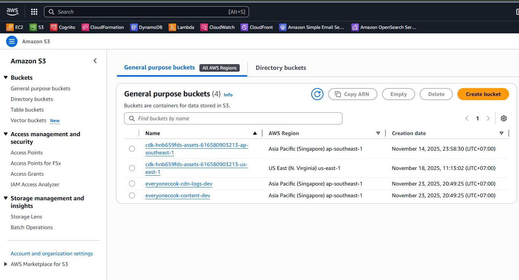Click the All AWS Regions badge
The image size is (519, 280).
coord(220,68)
